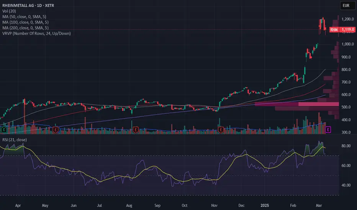
Task: Click the 40.00 RSI axis label
Action: [x=346, y=185]
